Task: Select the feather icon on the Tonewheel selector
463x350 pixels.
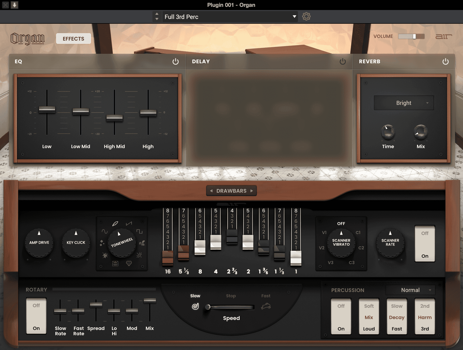Action: 115,223
